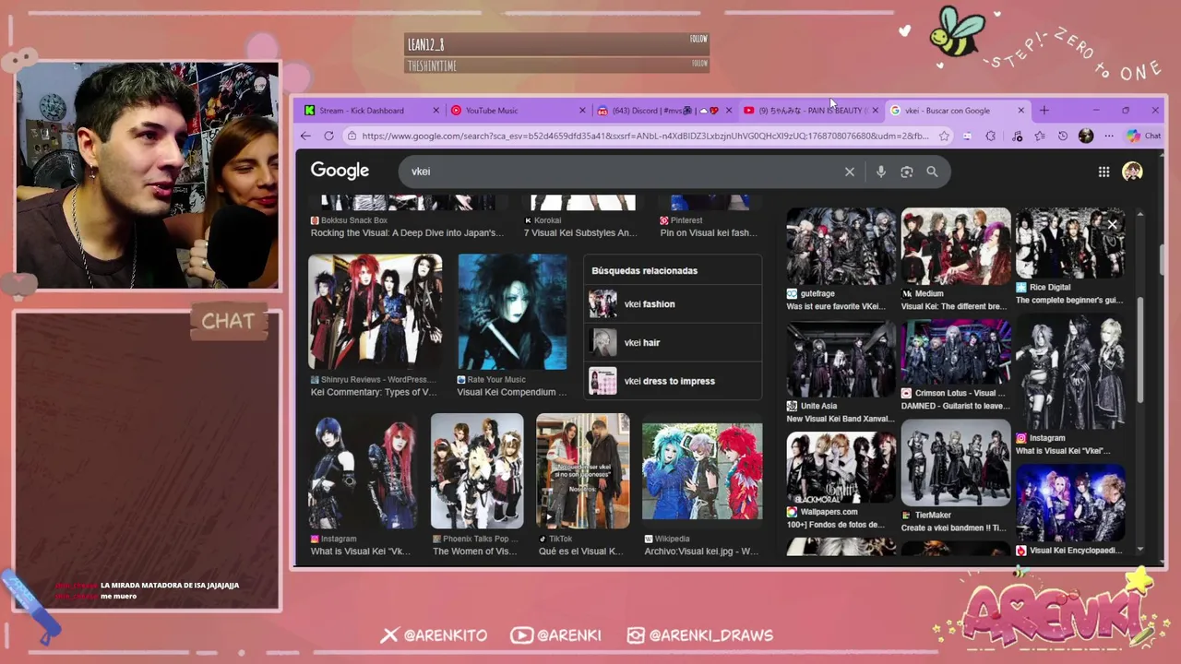This screenshot has height=664, width=1181.
Task: Click the Bokksu Snack Box Rocking the Visual link
Action: tap(407, 233)
